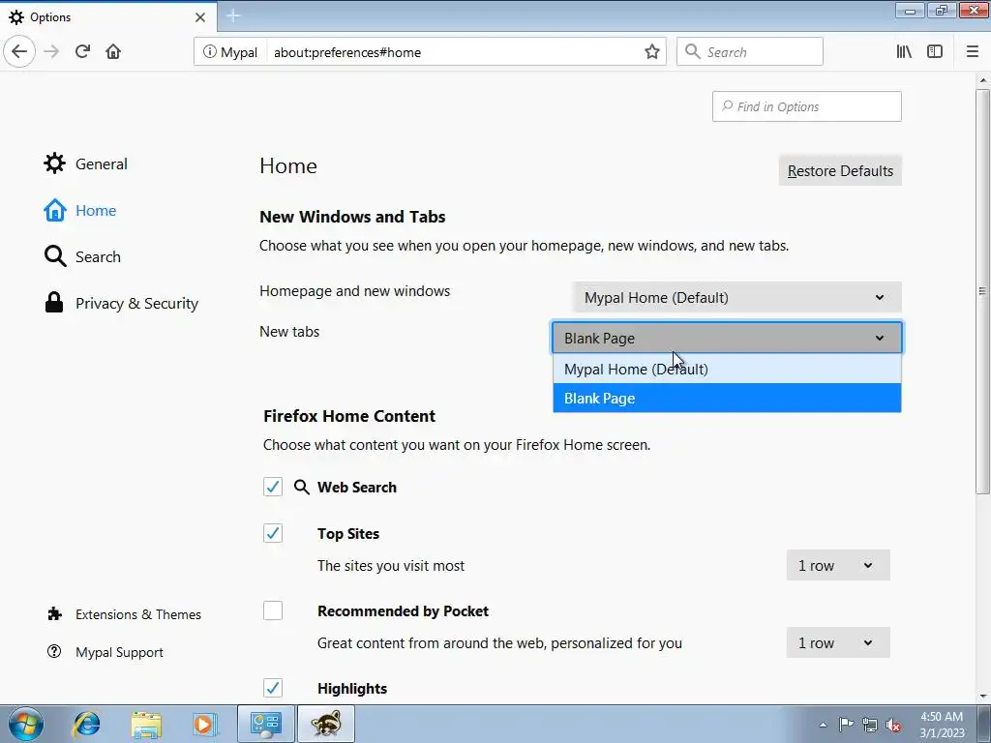Switch to Mypal raccoon taskbar button
The width and height of the screenshot is (991, 743).
(x=326, y=724)
